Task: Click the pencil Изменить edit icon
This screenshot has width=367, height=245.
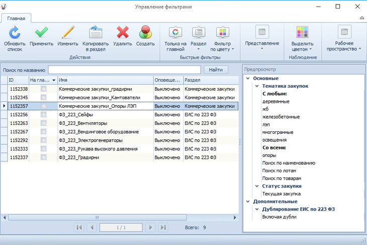Action: [68, 32]
